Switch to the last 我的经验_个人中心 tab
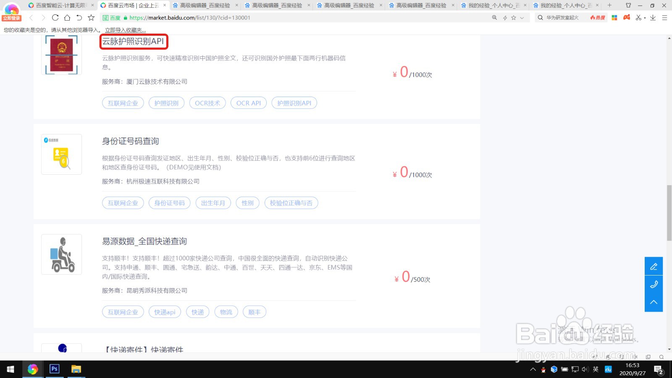The height and width of the screenshot is (378, 672). pyautogui.click(x=566, y=5)
